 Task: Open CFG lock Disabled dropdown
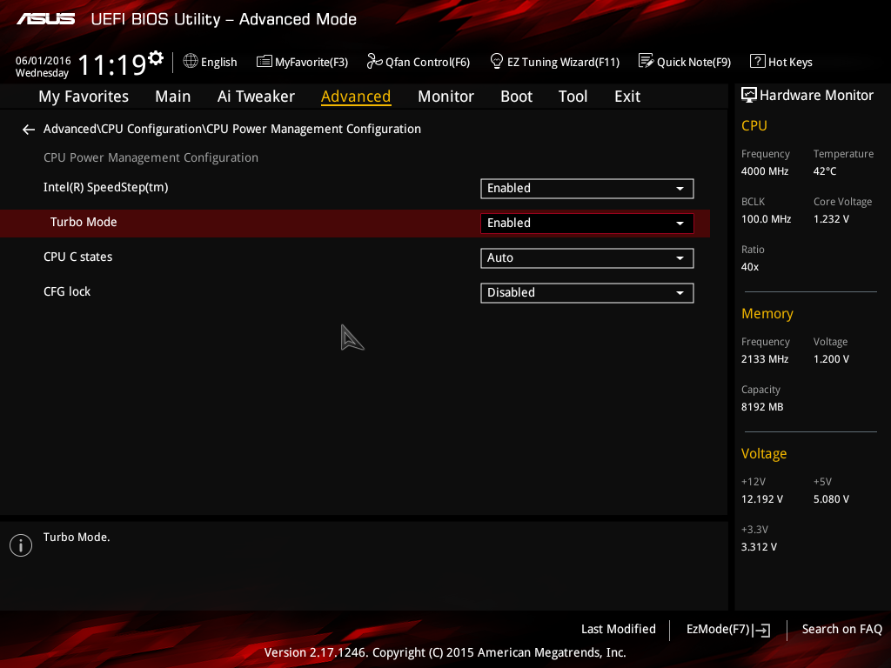click(587, 292)
